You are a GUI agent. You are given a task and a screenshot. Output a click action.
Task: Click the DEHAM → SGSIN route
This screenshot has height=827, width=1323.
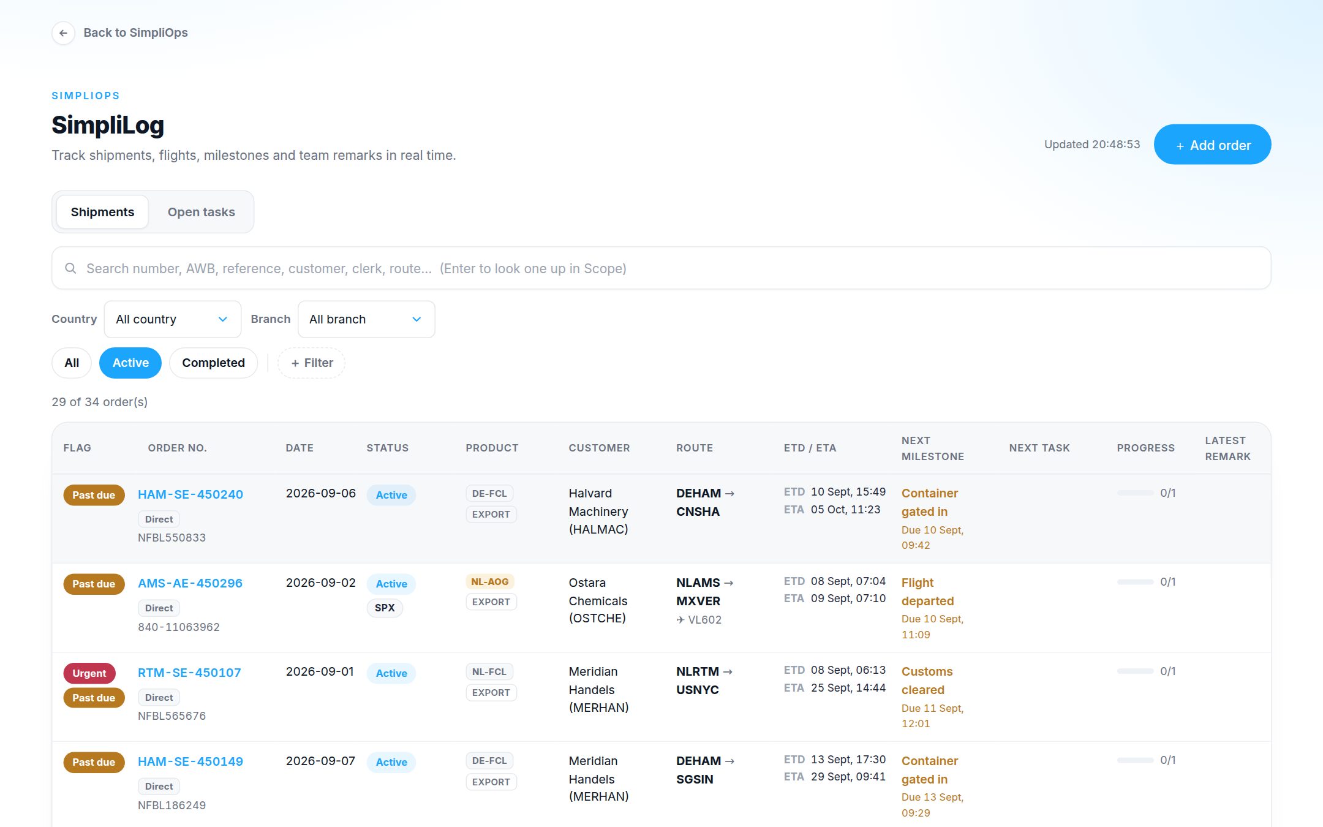(x=705, y=770)
